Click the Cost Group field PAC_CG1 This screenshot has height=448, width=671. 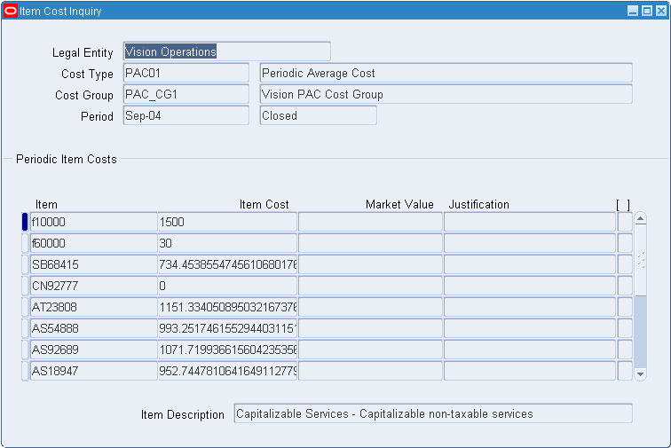coord(186,94)
